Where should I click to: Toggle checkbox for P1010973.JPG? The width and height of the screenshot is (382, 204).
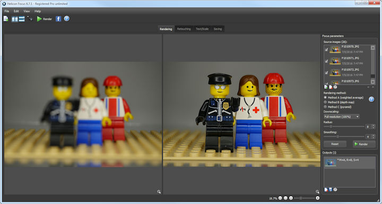click(x=326, y=83)
